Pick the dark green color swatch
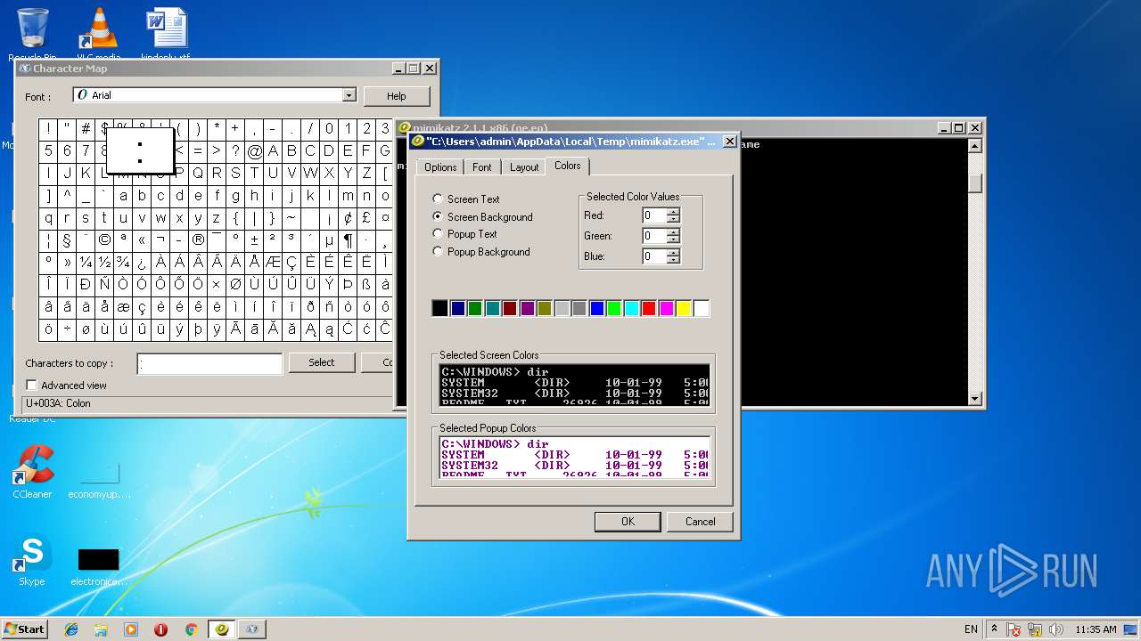Screen dimensions: 1141x641 [x=474, y=308]
